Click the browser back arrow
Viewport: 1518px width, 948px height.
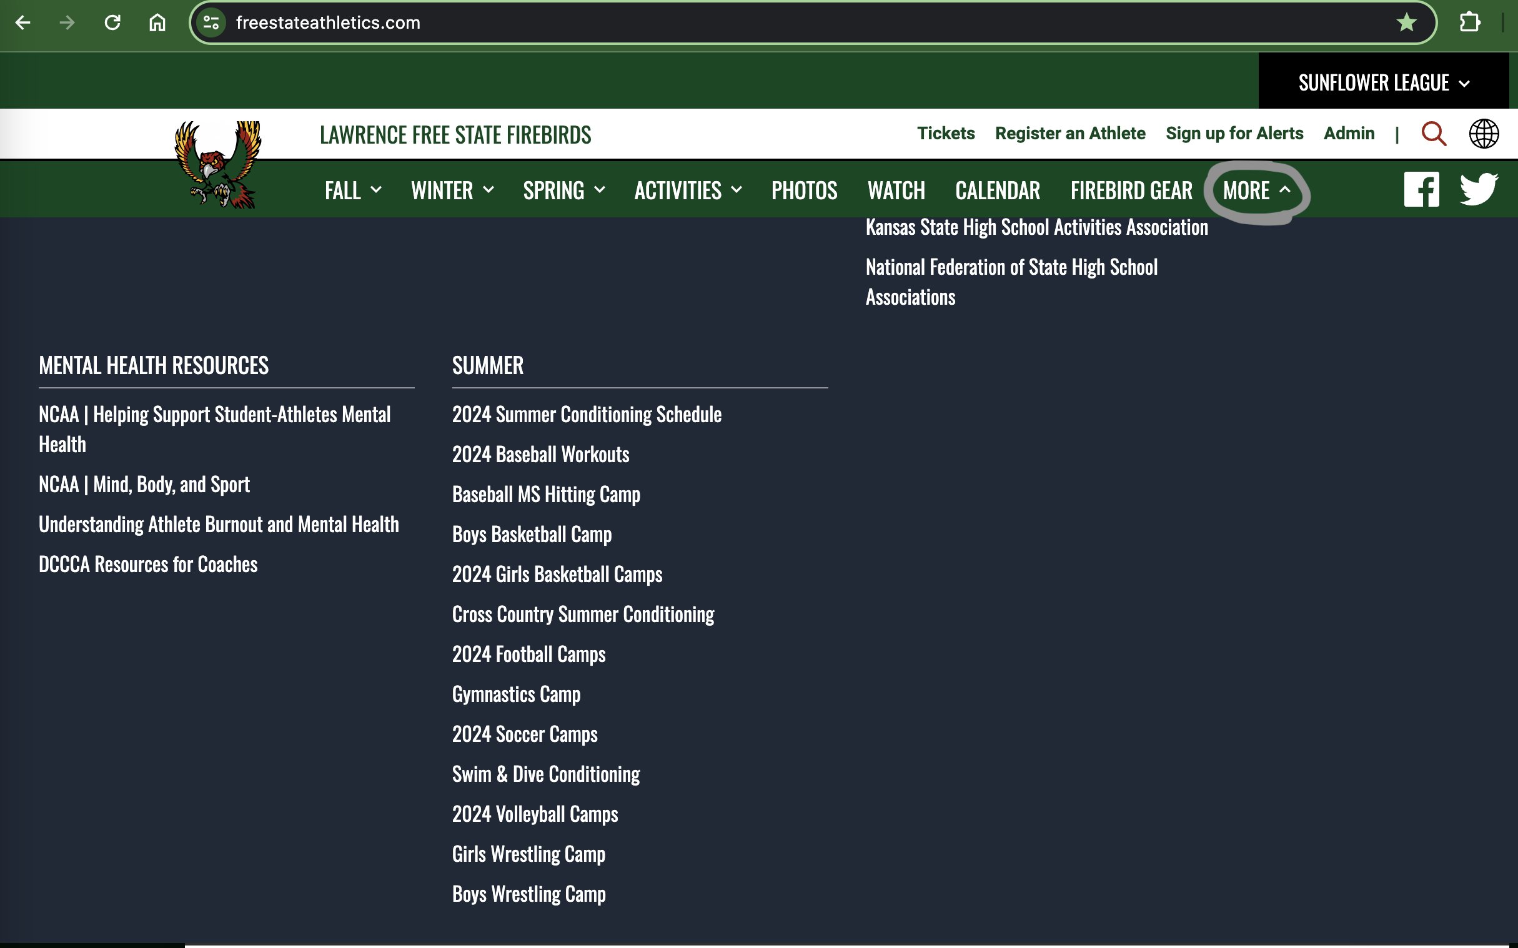(22, 23)
